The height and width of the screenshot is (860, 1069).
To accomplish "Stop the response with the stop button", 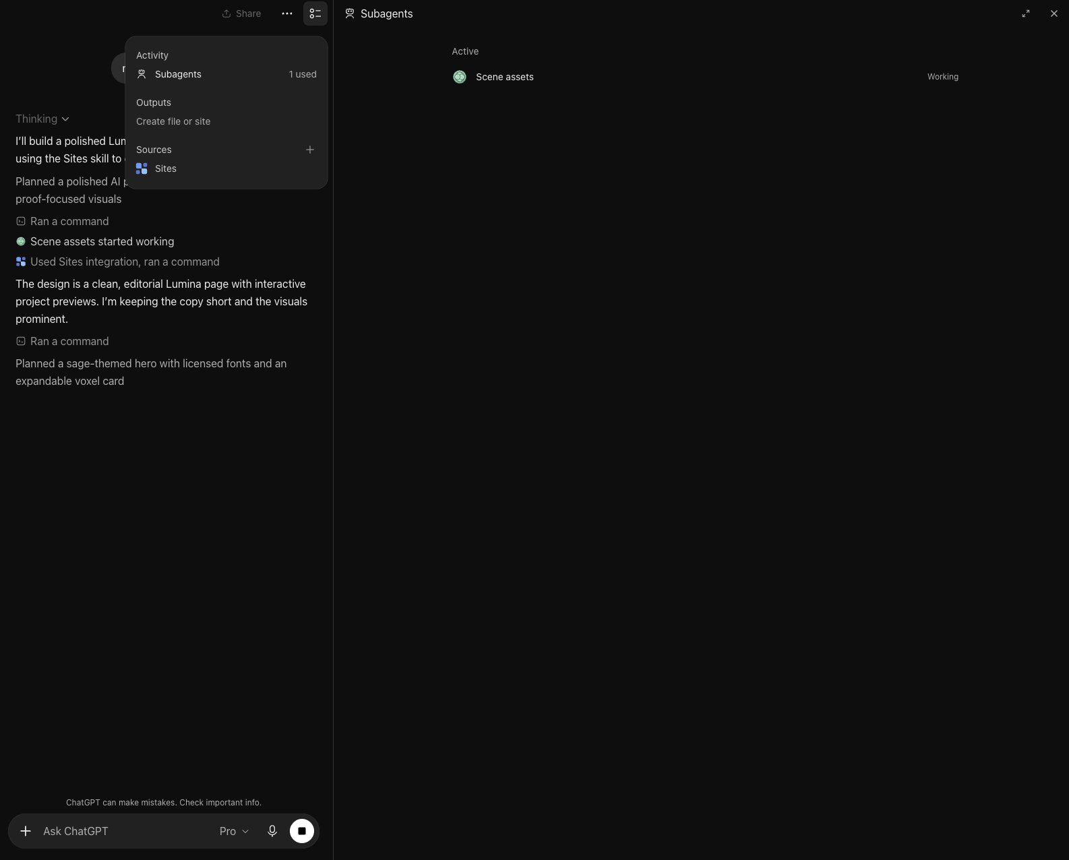I will (x=302, y=831).
